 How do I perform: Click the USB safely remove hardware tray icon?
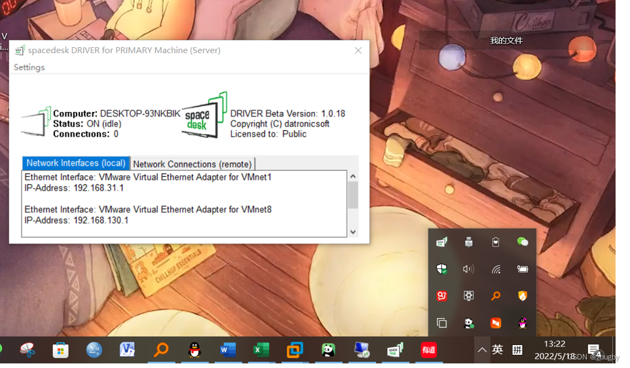468,242
